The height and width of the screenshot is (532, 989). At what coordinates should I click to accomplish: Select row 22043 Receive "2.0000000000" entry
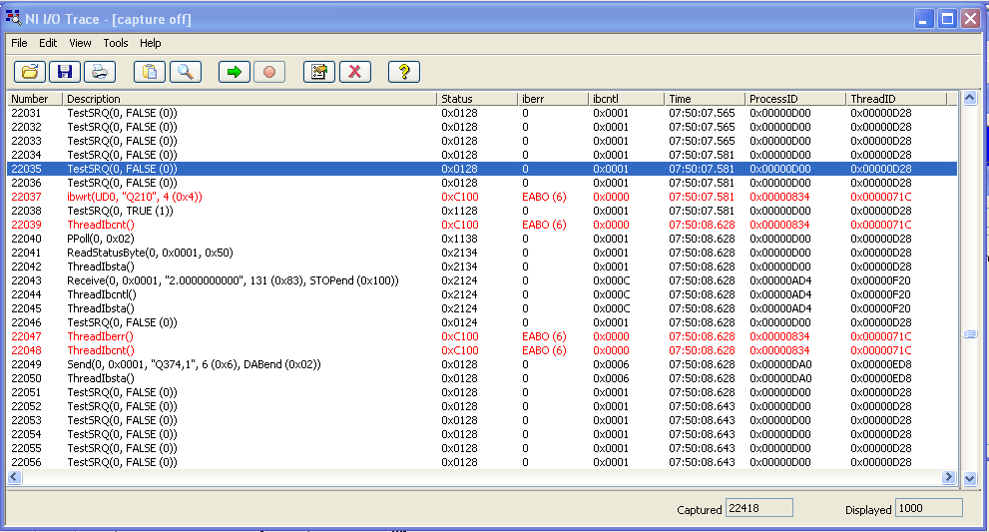482,280
